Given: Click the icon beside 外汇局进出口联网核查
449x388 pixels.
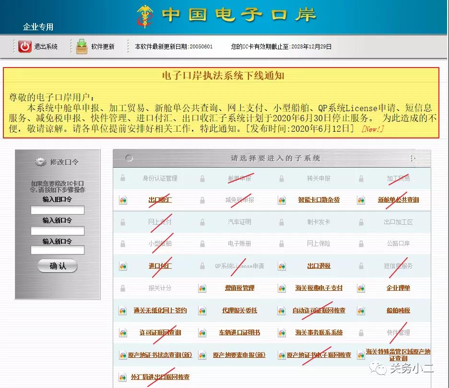Looking at the screenshot, I should tap(123, 377).
